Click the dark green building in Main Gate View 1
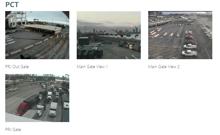 [x=84, y=41]
